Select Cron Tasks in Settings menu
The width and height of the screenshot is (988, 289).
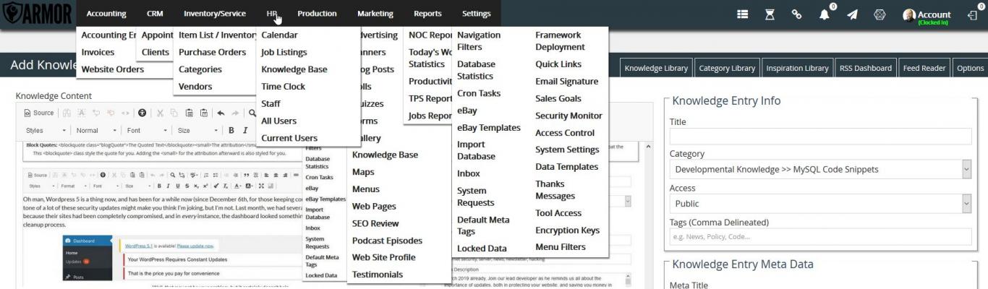[479, 93]
